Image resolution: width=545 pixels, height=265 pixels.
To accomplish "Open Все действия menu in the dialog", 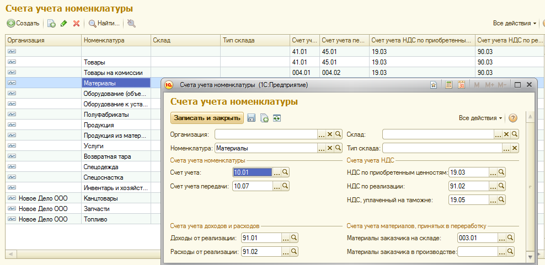I will pos(480,118).
